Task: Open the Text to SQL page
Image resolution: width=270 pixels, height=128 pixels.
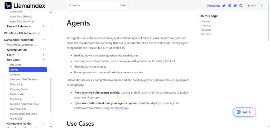Action: [16, 119]
